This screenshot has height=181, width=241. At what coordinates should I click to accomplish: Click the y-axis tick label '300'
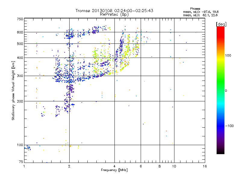pos(20,76)
